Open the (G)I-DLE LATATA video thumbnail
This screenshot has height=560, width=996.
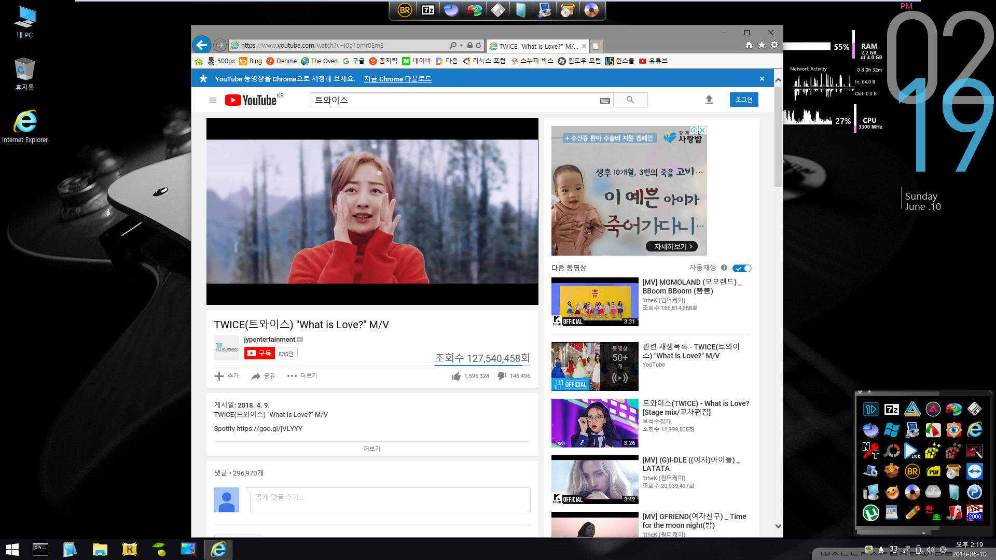coord(594,480)
